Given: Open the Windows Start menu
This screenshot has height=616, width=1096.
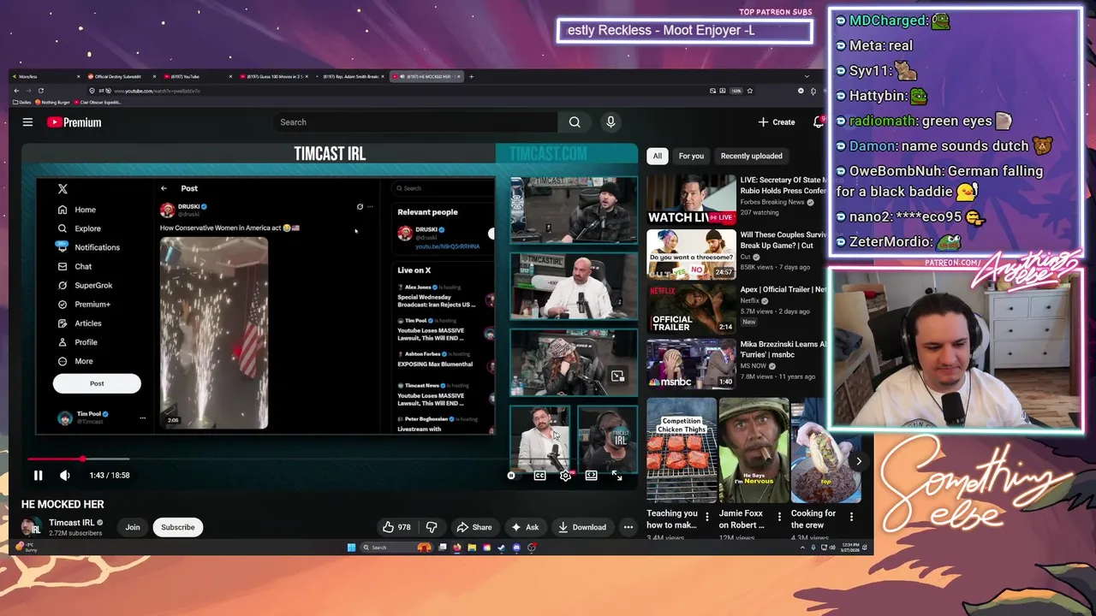Looking at the screenshot, I should (x=351, y=548).
